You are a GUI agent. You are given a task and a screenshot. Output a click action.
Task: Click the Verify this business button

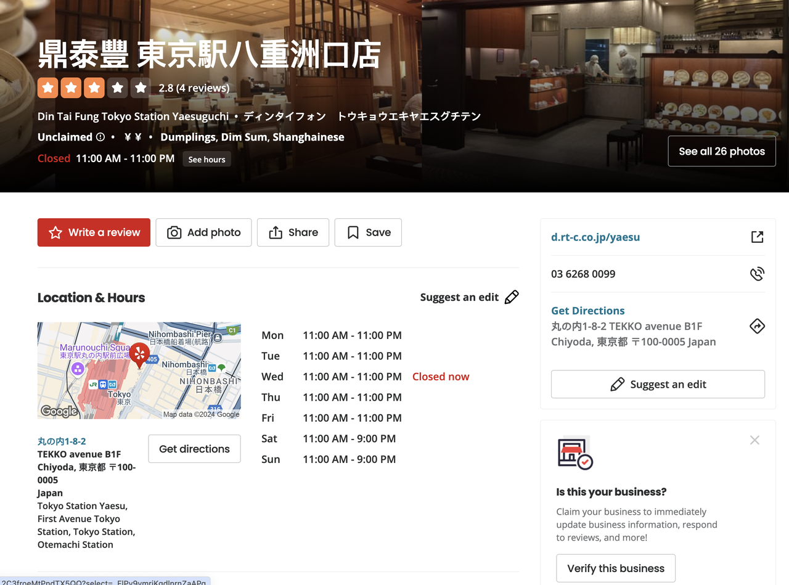point(616,568)
